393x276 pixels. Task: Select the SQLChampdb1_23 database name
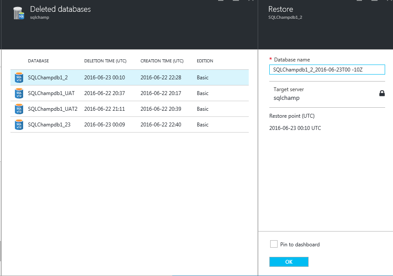click(49, 125)
